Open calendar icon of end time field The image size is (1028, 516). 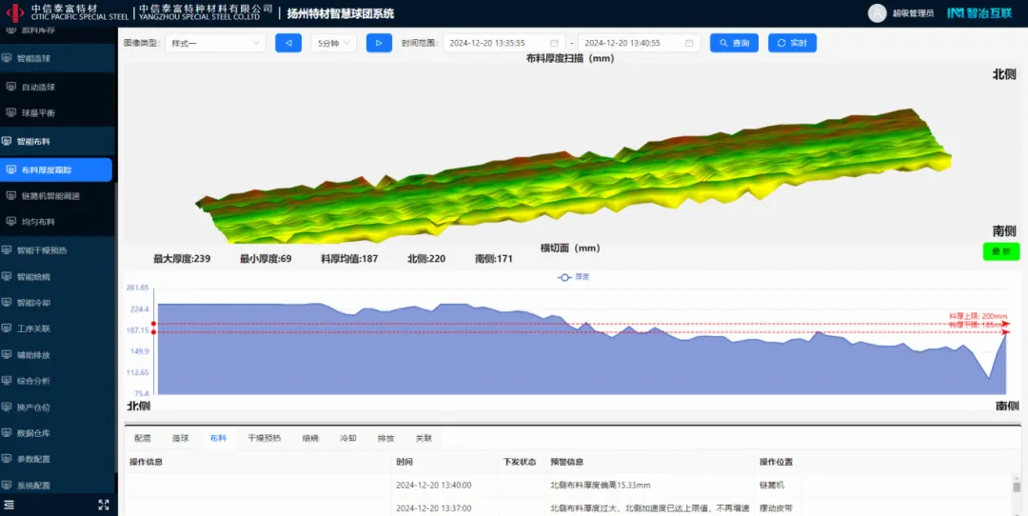coord(689,43)
